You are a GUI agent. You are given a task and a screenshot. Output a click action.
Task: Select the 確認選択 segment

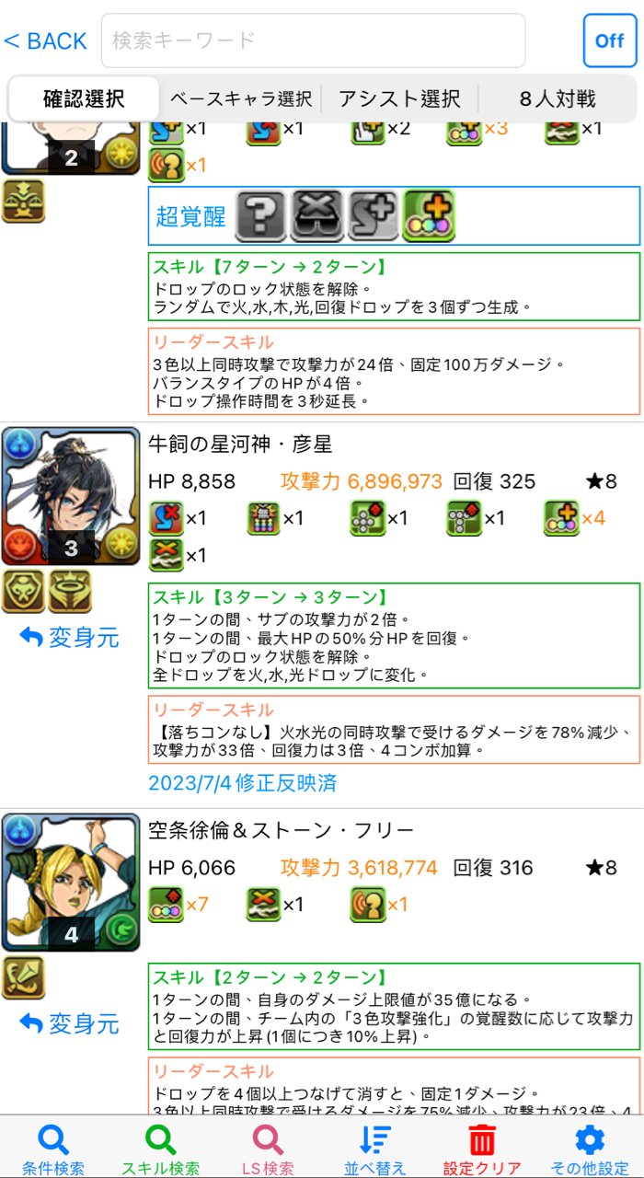(x=85, y=98)
